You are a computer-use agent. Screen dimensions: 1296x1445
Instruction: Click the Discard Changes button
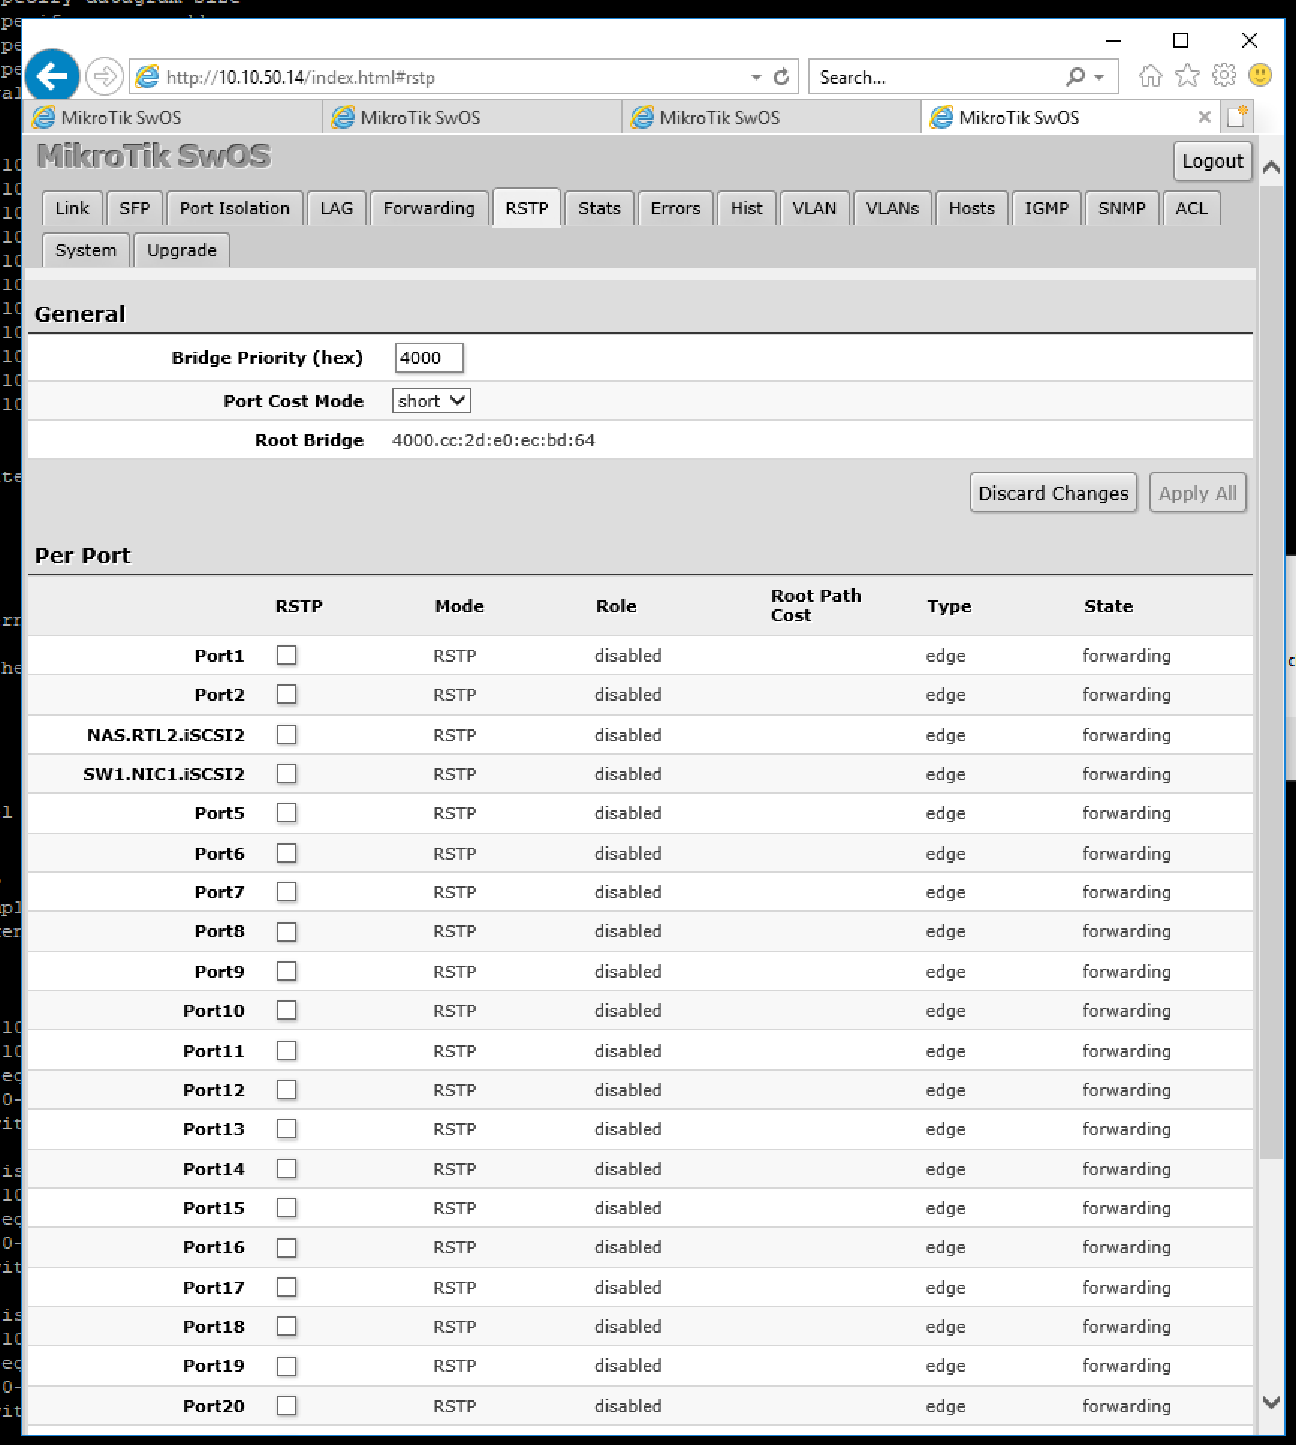(1054, 493)
